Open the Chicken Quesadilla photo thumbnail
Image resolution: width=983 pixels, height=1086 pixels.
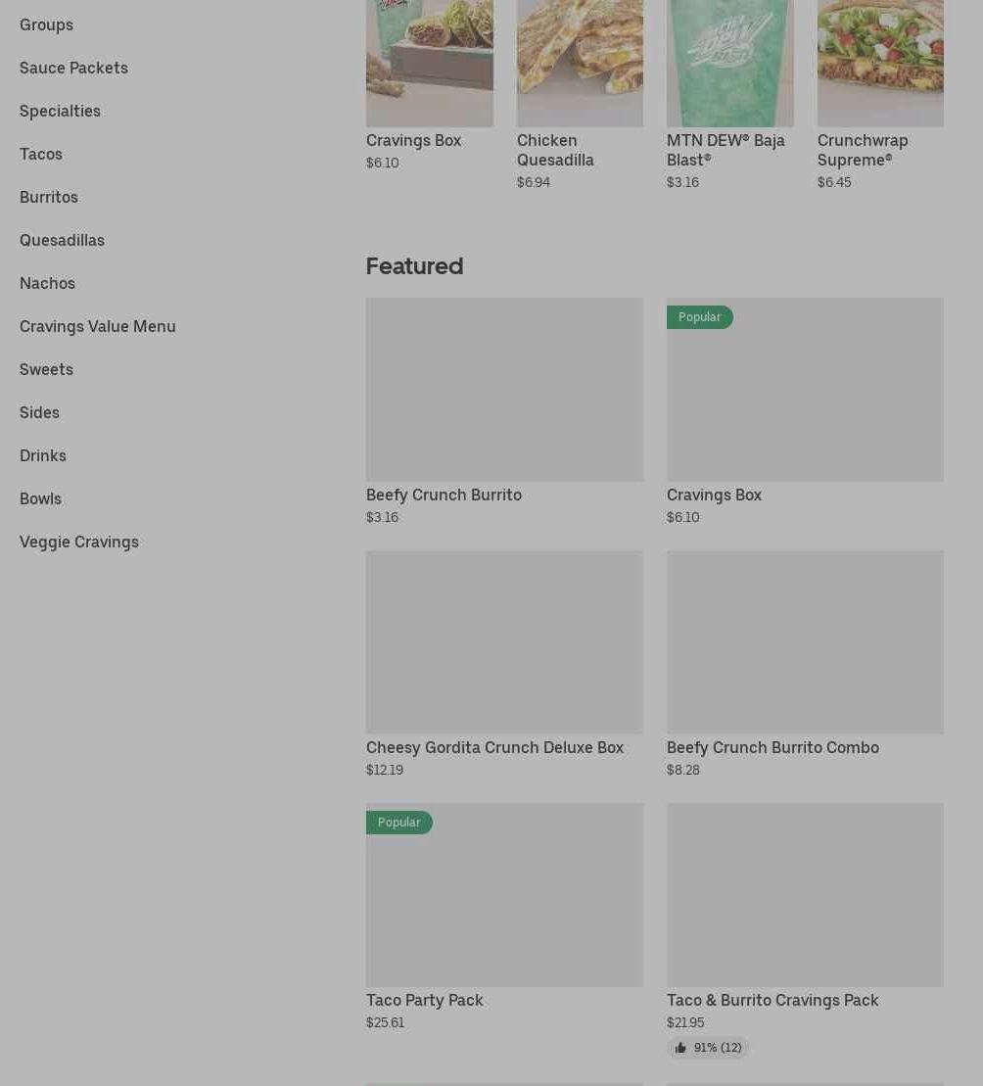580,63
